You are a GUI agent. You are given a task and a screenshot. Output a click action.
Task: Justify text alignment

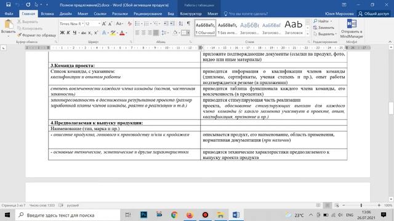tap(156, 33)
